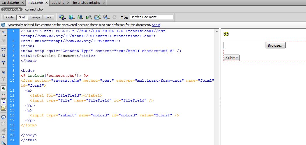Click the Wrap Tag icon

click(3, 130)
